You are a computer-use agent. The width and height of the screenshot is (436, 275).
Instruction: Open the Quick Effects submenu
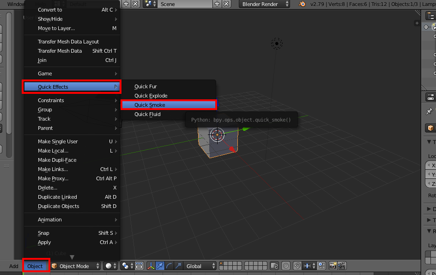(72, 87)
